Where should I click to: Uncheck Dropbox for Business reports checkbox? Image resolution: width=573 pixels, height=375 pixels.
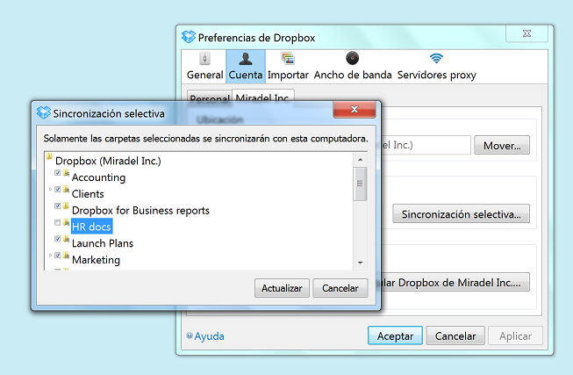coord(57,206)
